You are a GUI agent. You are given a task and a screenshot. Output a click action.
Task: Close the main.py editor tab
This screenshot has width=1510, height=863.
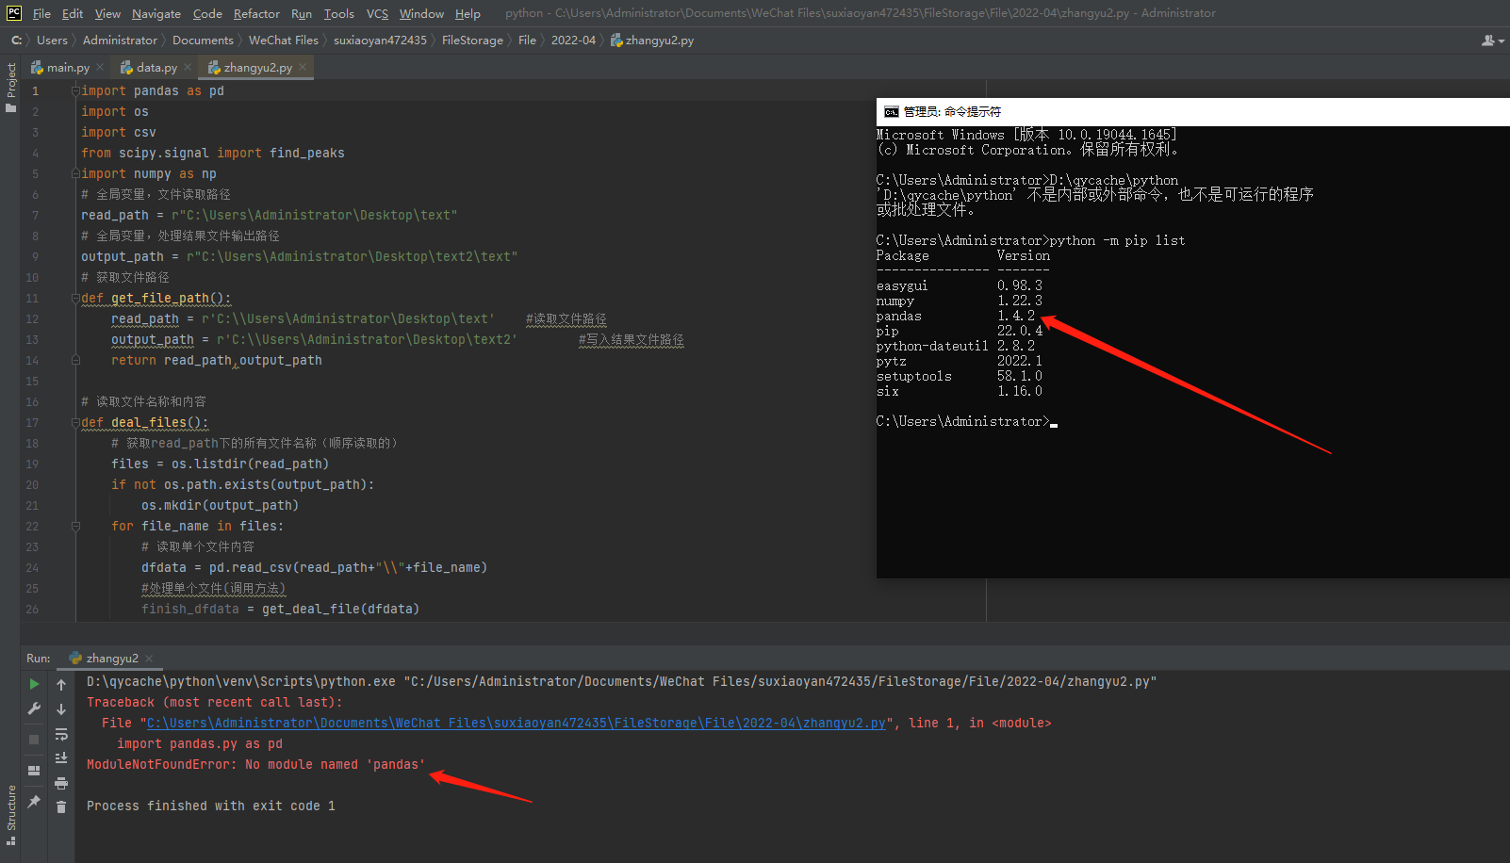100,67
